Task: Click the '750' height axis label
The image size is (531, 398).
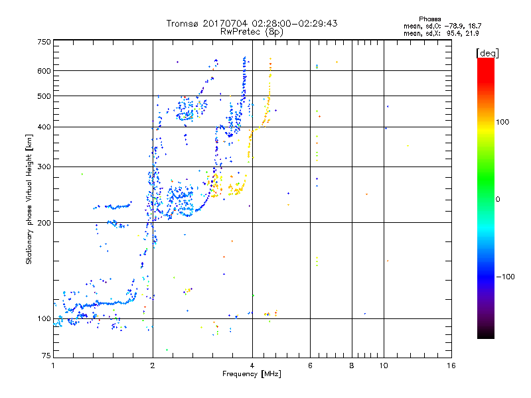Action: coord(44,42)
